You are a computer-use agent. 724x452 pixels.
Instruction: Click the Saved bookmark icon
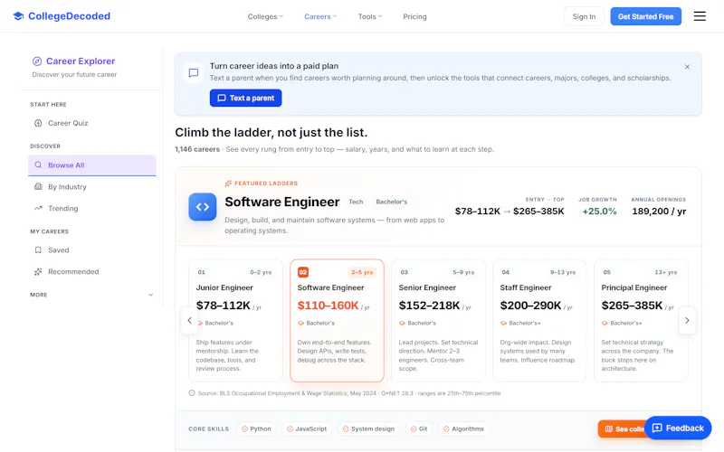(38, 250)
